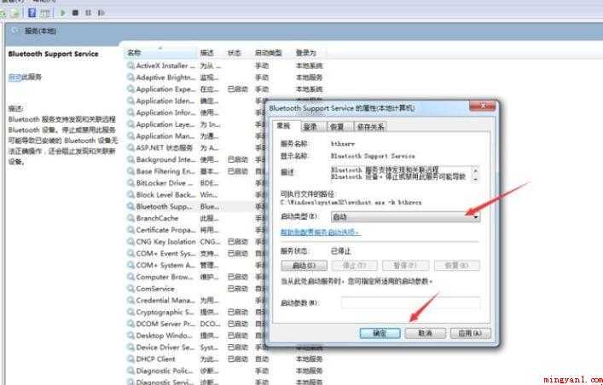Click the console view icon next to help icon
603x385 pixels.
(45, 13)
